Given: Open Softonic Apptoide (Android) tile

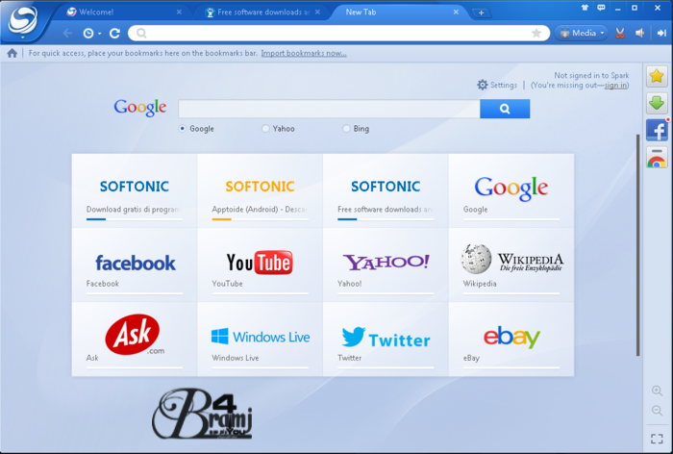Looking at the screenshot, I should (261, 190).
